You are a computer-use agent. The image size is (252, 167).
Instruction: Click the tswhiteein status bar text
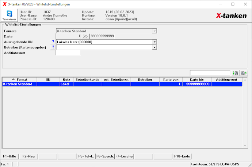[x=215, y=164]
